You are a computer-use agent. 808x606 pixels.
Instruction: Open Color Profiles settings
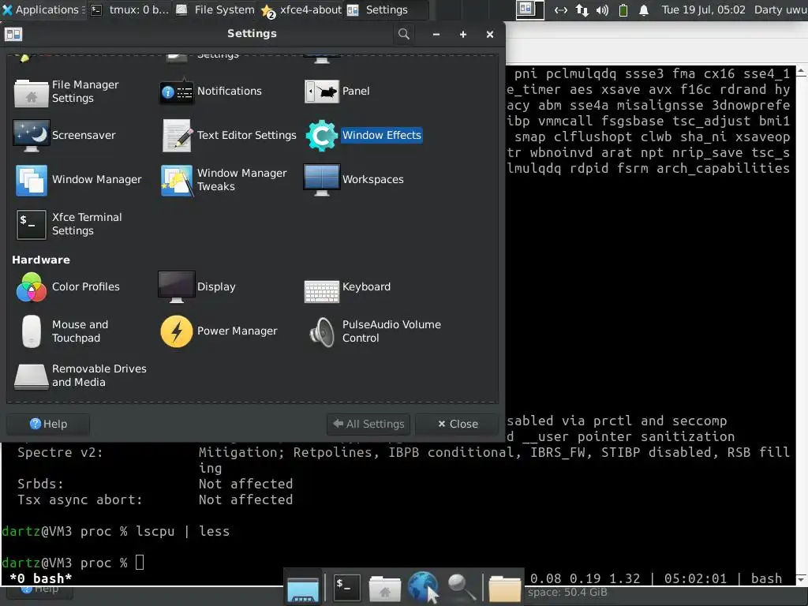click(68, 287)
